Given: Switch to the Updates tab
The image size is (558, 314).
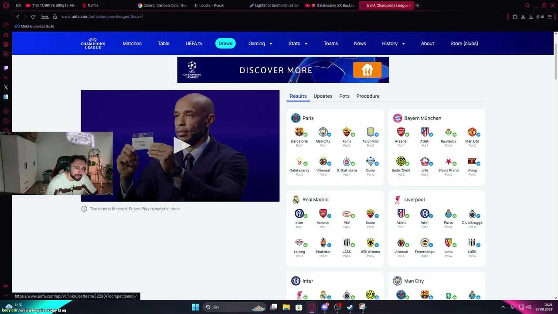Looking at the screenshot, I should coord(323,96).
